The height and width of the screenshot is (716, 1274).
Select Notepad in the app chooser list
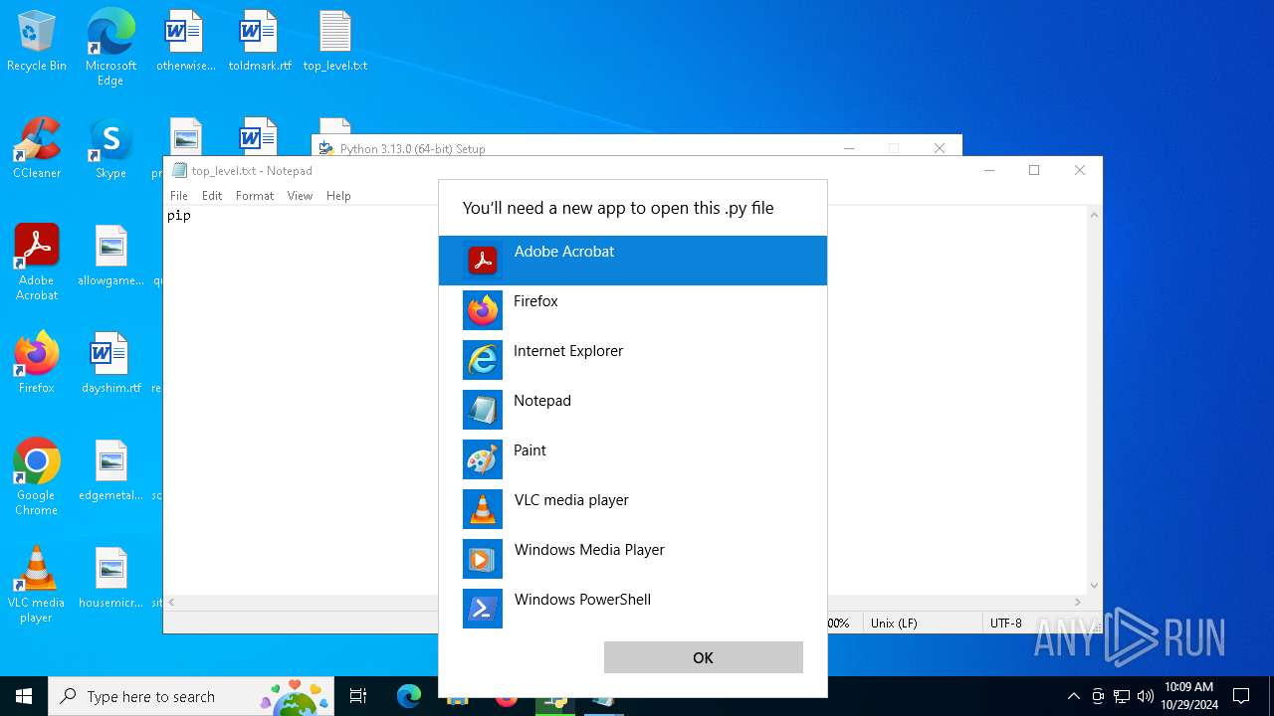[632, 410]
